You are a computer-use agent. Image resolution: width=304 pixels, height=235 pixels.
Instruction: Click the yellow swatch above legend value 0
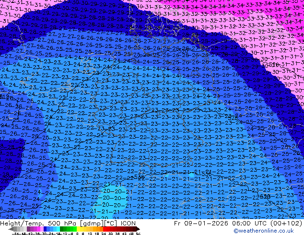click(78, 229)
